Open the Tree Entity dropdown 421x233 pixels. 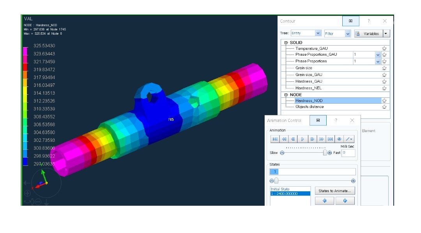(x=318, y=33)
